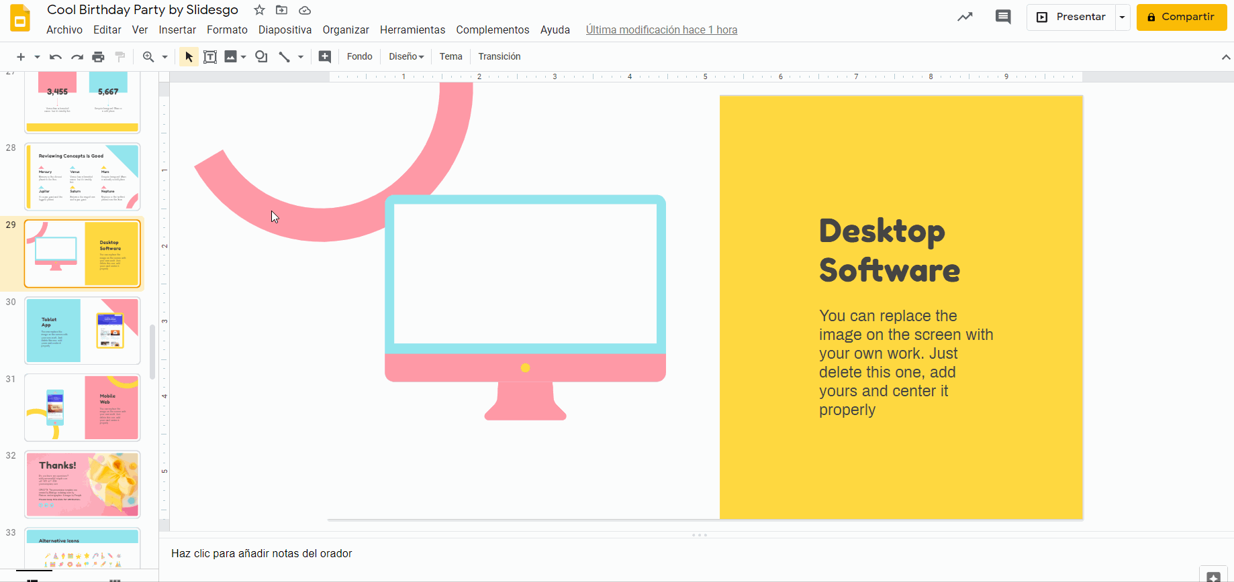1234x582 pixels.
Task: Star the presentation title
Action: (259, 10)
